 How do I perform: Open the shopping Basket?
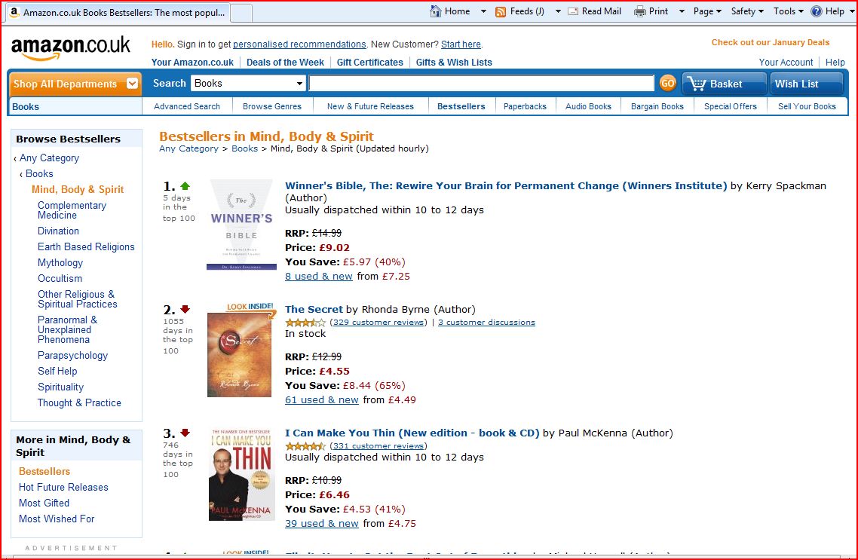click(x=724, y=84)
